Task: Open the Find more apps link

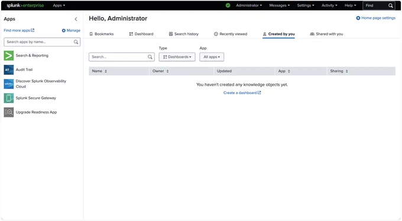Action: (x=19, y=31)
